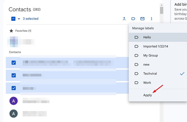Select the My Group label
The image size is (187, 122).
click(x=150, y=55)
